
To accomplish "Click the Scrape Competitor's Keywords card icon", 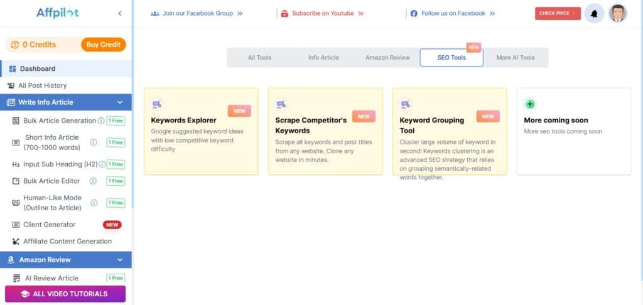I will point(281,105).
